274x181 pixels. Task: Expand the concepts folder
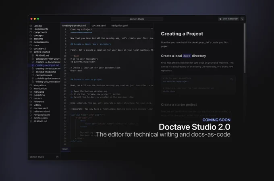38,35
